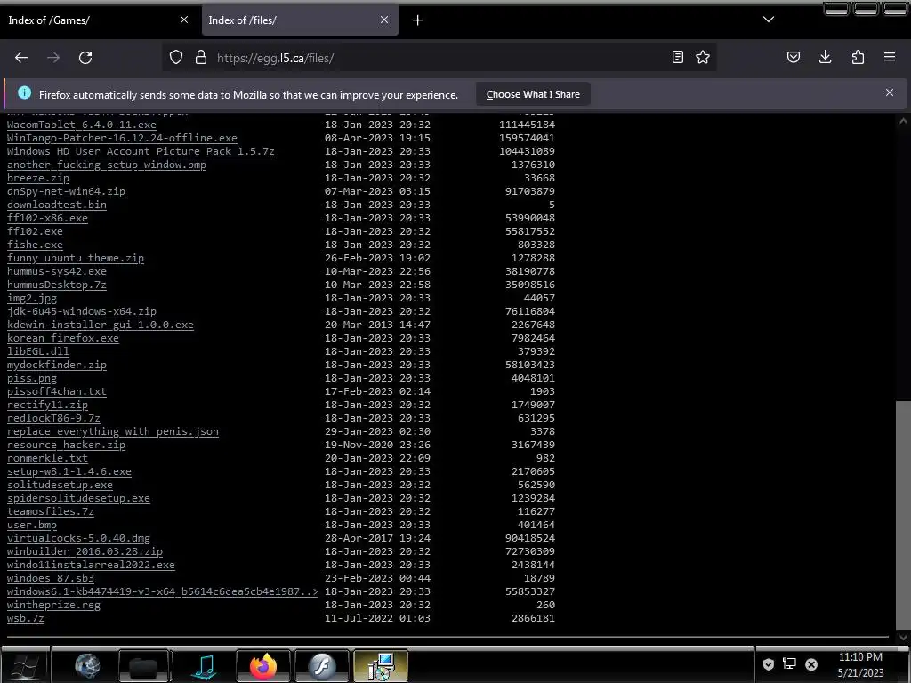Open libEGL.dll link

click(x=37, y=351)
